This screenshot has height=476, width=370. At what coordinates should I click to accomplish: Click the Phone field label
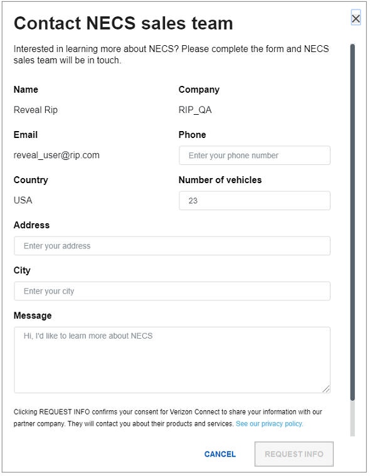click(x=192, y=135)
